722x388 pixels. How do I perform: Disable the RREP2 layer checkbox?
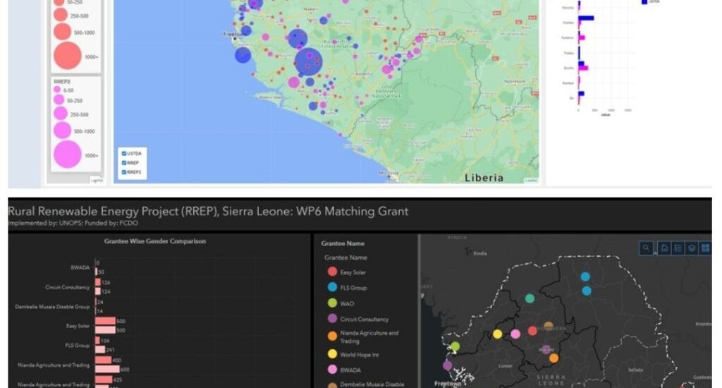pyautogui.click(x=124, y=171)
